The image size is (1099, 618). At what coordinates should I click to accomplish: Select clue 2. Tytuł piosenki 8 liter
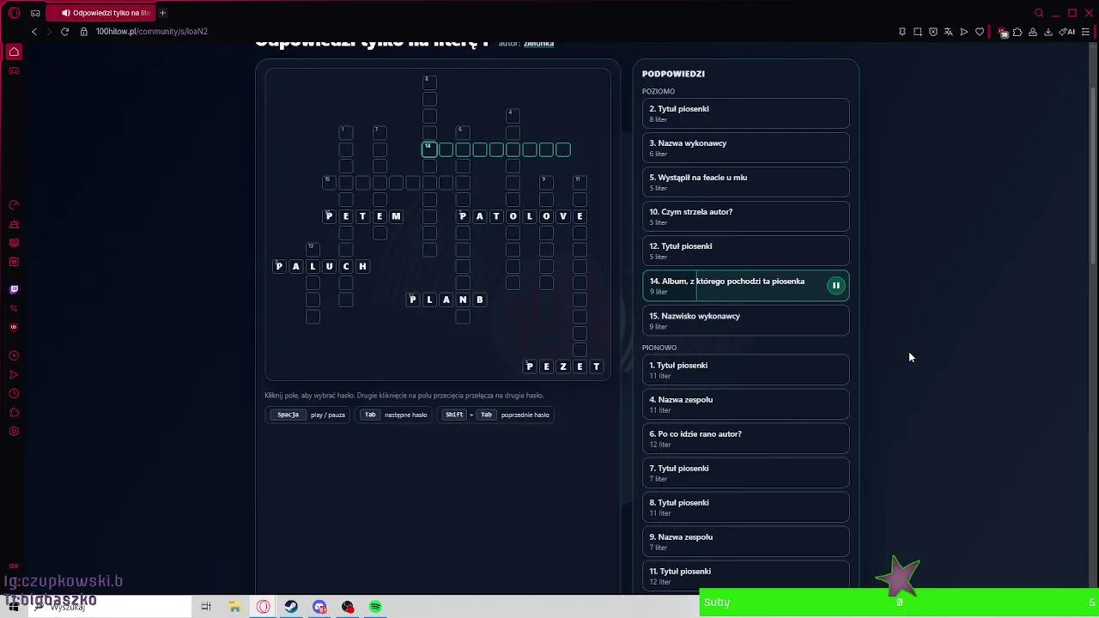pos(745,113)
